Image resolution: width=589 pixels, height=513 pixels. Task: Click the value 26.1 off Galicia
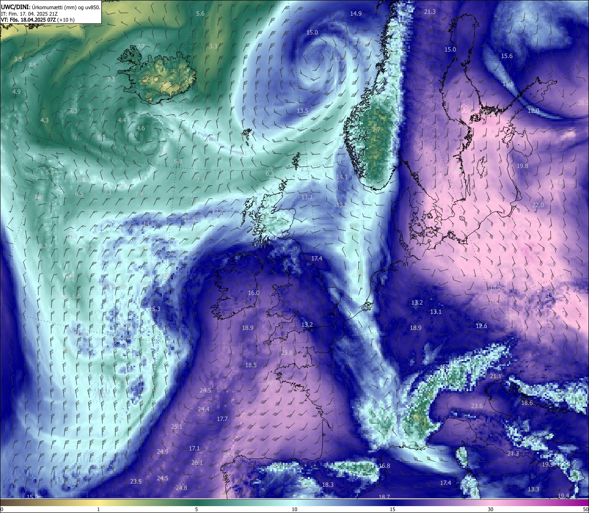coord(197,463)
